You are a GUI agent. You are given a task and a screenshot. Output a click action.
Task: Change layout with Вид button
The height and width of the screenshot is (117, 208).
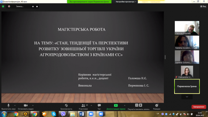click(203, 6)
